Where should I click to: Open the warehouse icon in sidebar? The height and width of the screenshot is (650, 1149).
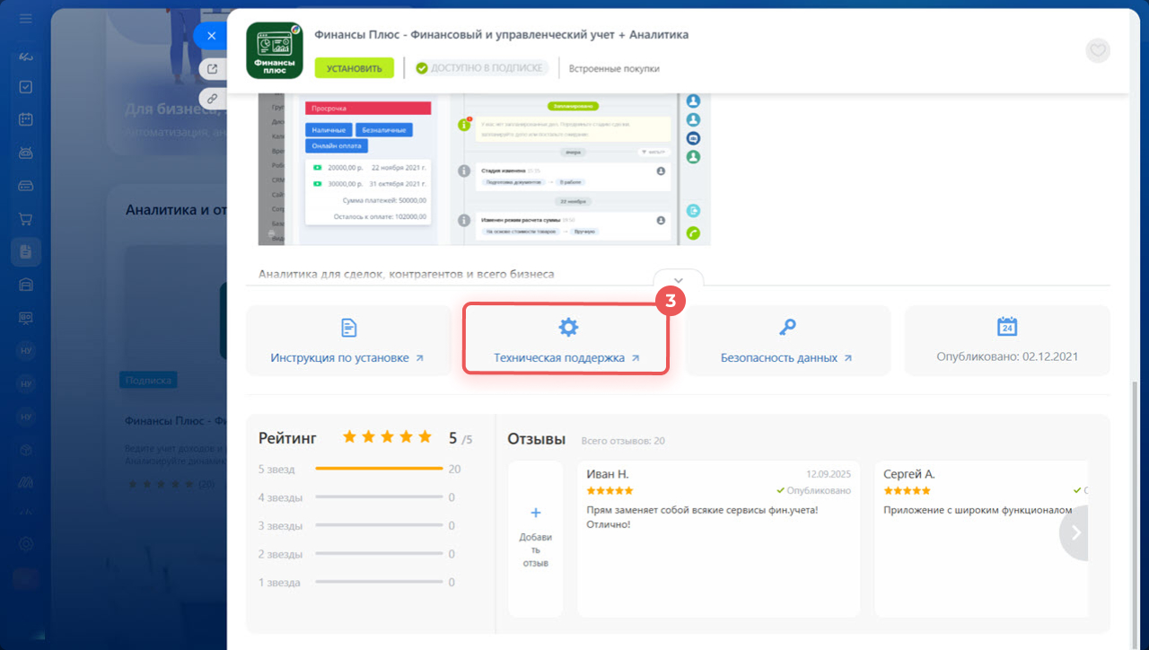tap(26, 285)
